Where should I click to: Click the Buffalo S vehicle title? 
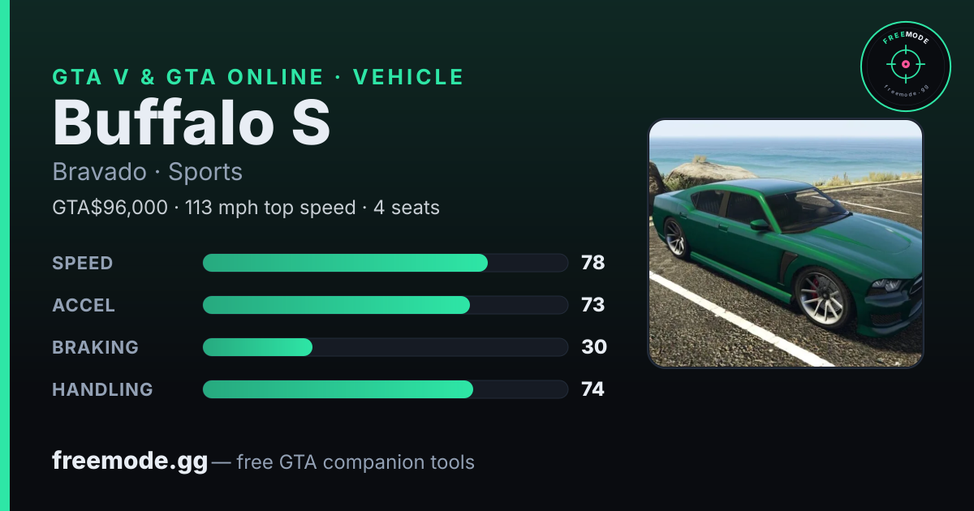[192, 122]
